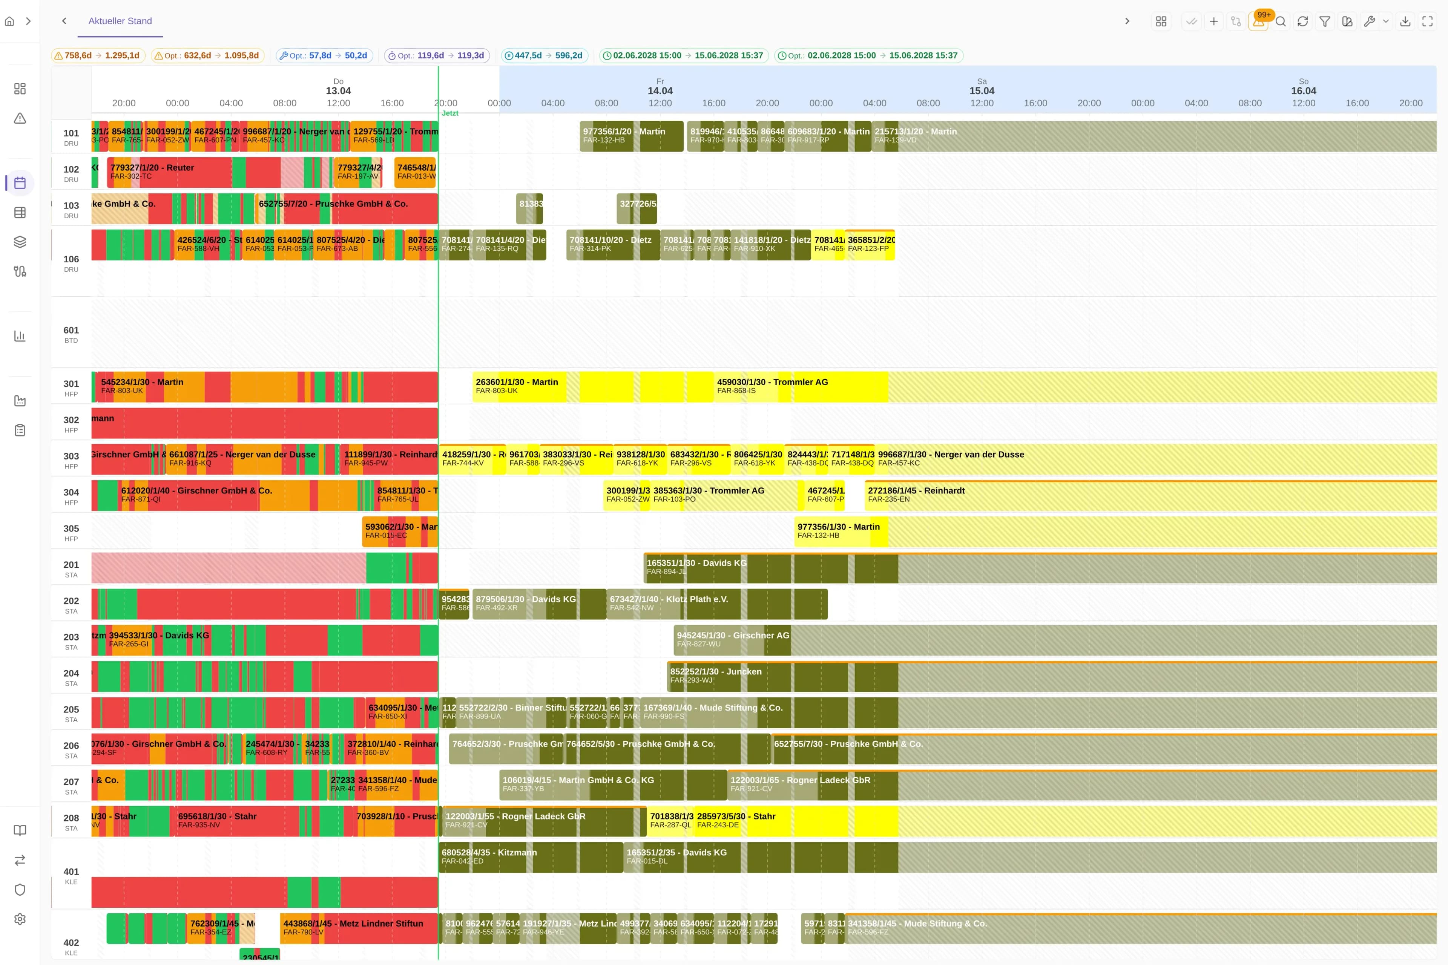Toggle the warnings button with 99+ badge
Viewport: 1448px width, 965px height.
[1258, 21]
